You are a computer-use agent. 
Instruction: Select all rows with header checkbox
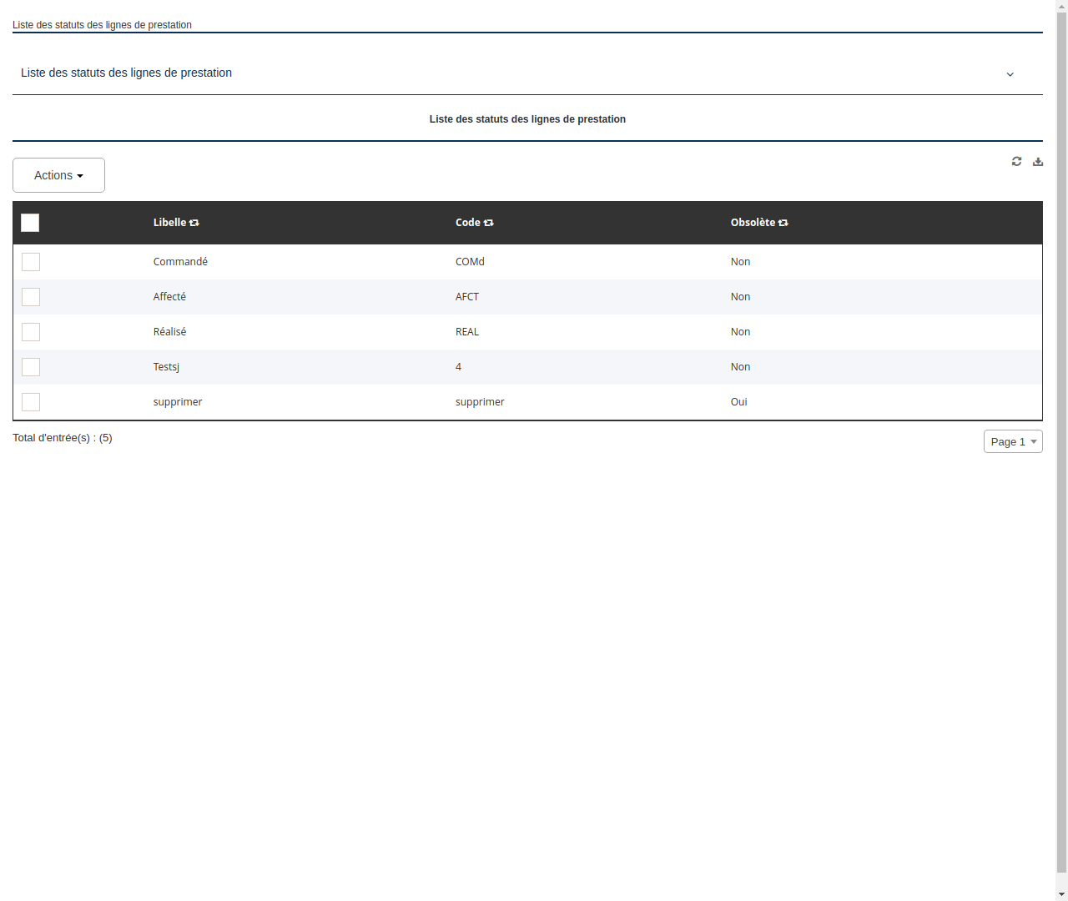pyautogui.click(x=30, y=223)
